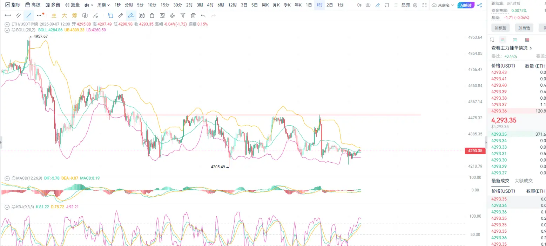Select the 1时 timeframe

click(x=319, y=5)
